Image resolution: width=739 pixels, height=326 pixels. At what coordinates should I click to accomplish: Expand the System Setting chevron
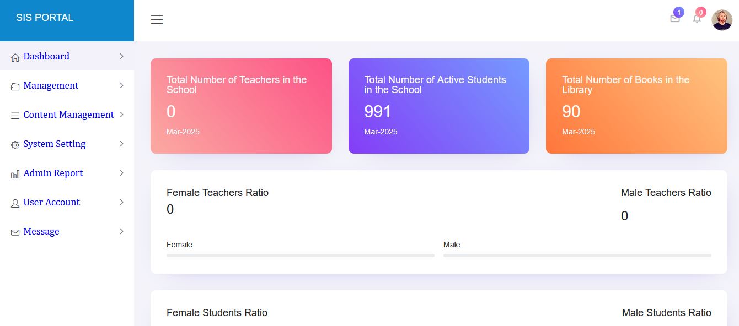[x=121, y=144]
